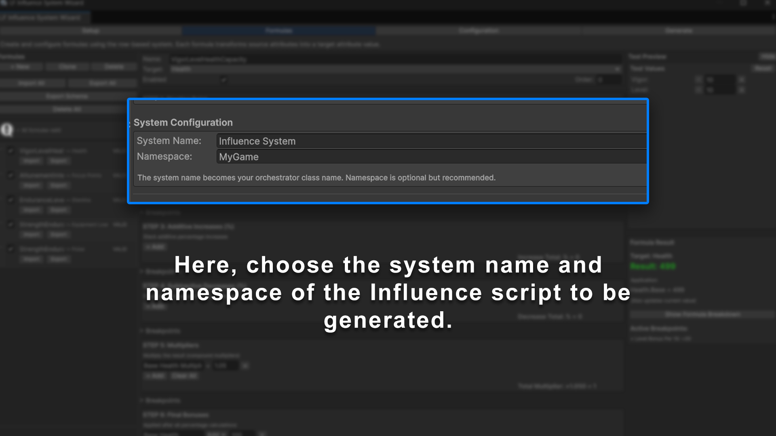Open the Generate tab
The height and width of the screenshot is (436, 776).
click(x=679, y=31)
